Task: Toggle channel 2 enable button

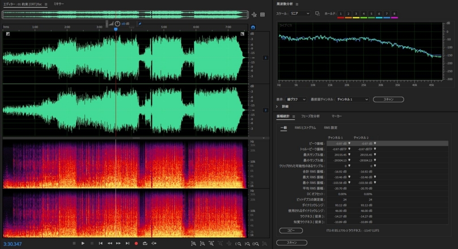Action: tap(266, 110)
